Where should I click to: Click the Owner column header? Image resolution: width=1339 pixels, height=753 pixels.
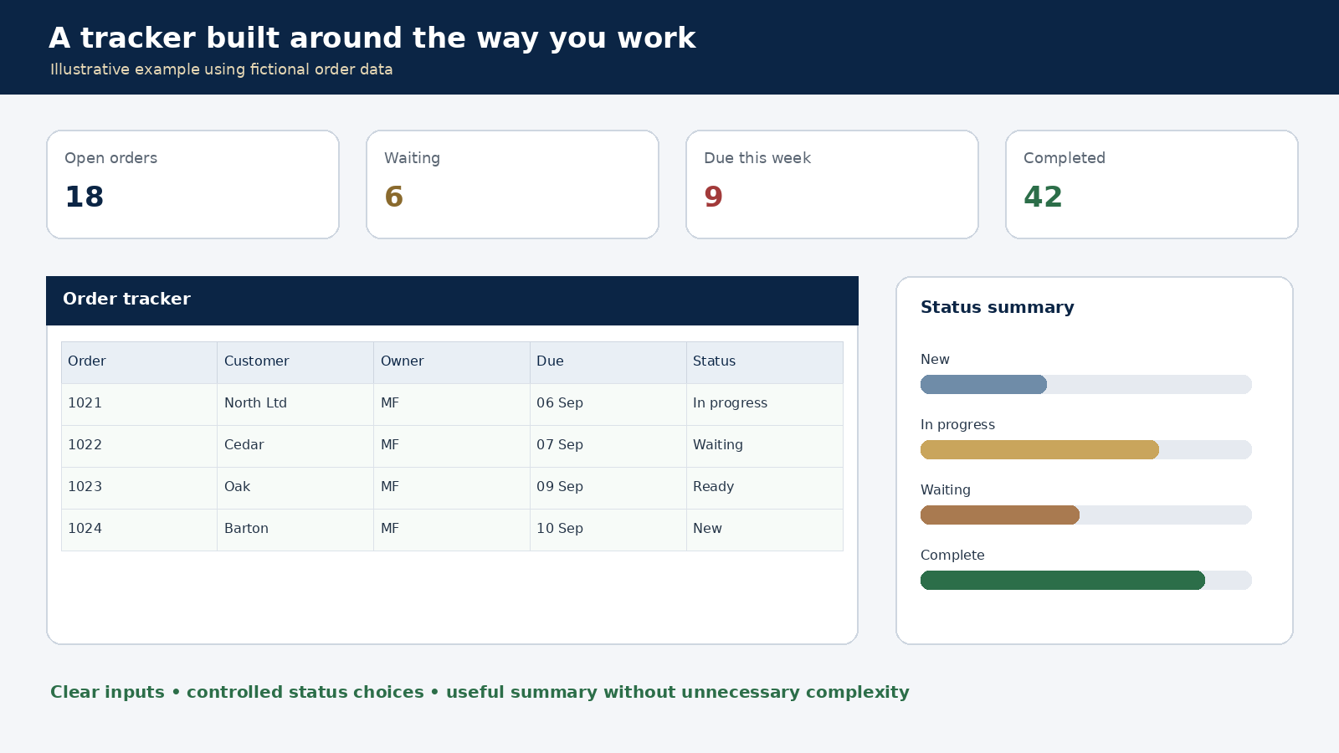452,362
